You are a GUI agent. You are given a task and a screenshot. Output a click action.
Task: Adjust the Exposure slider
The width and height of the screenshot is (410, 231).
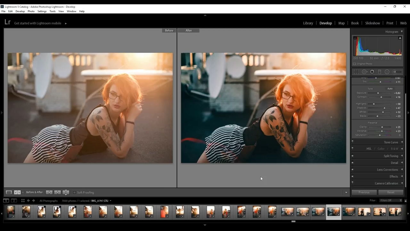(378, 93)
